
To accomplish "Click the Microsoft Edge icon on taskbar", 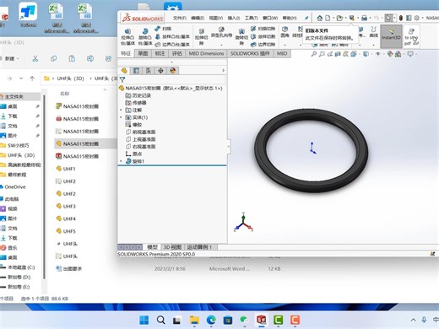I will pos(211,320).
